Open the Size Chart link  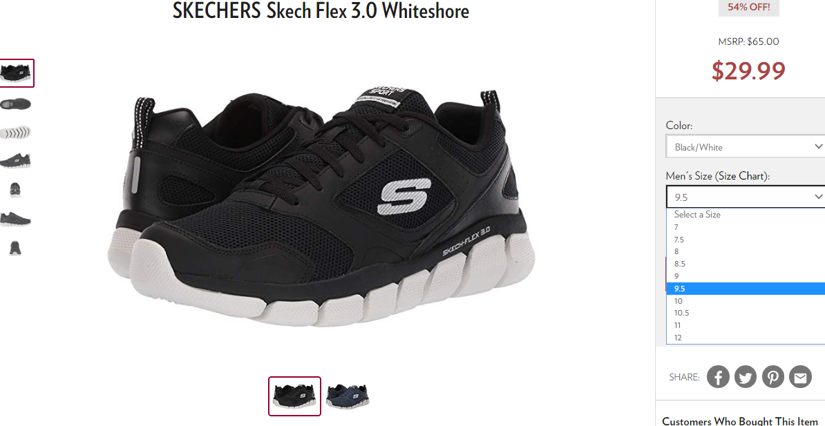click(741, 176)
